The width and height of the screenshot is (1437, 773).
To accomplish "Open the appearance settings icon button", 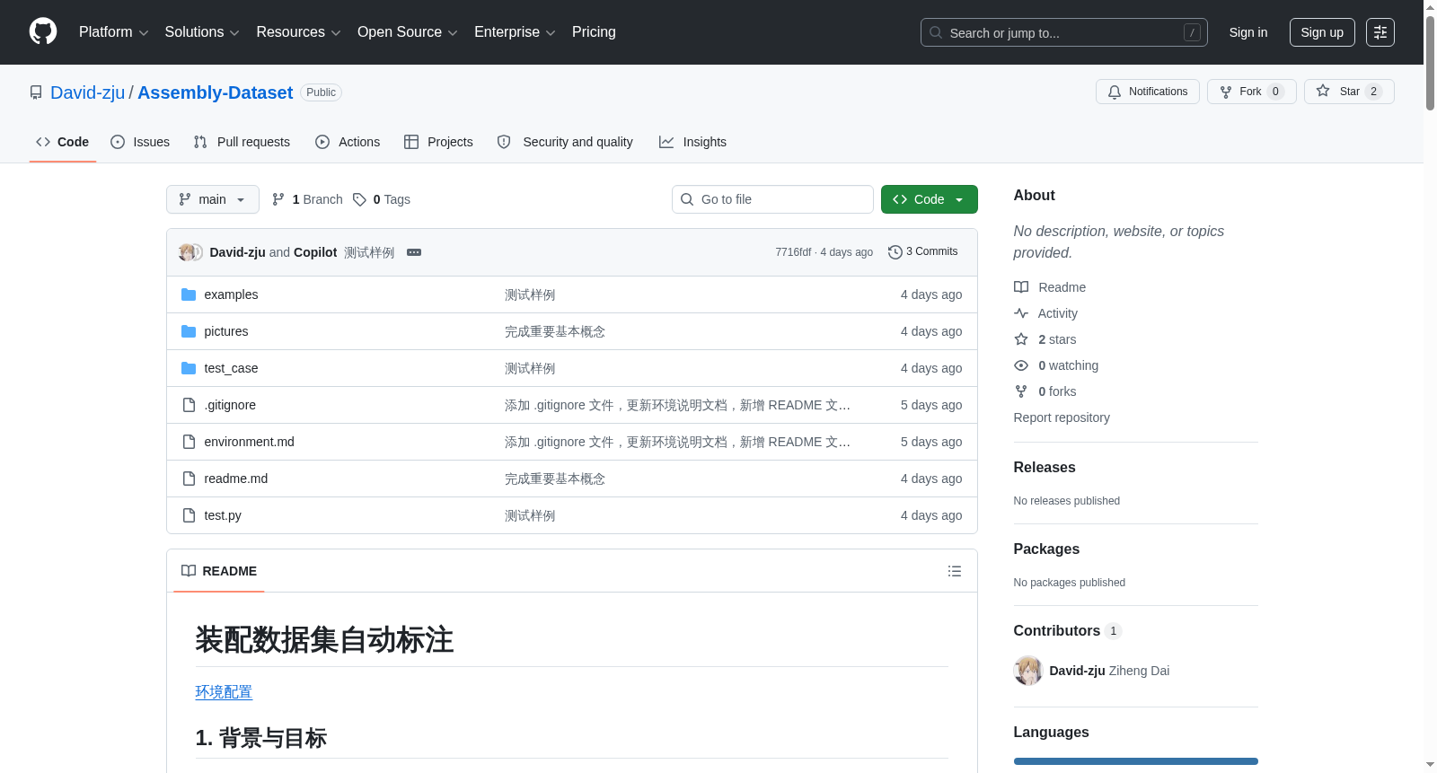I will (1380, 32).
